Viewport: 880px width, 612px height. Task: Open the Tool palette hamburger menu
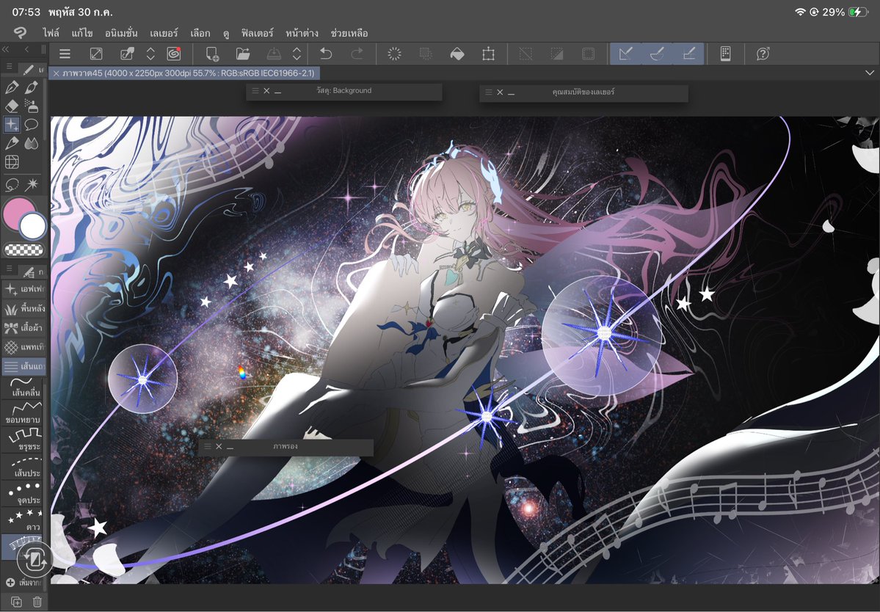[x=10, y=67]
